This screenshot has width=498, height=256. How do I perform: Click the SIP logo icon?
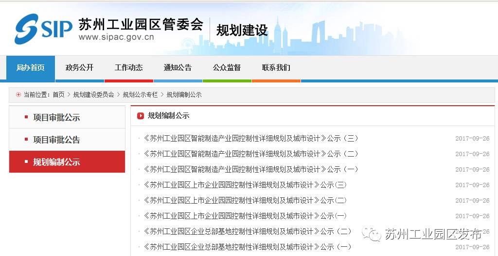(x=43, y=29)
